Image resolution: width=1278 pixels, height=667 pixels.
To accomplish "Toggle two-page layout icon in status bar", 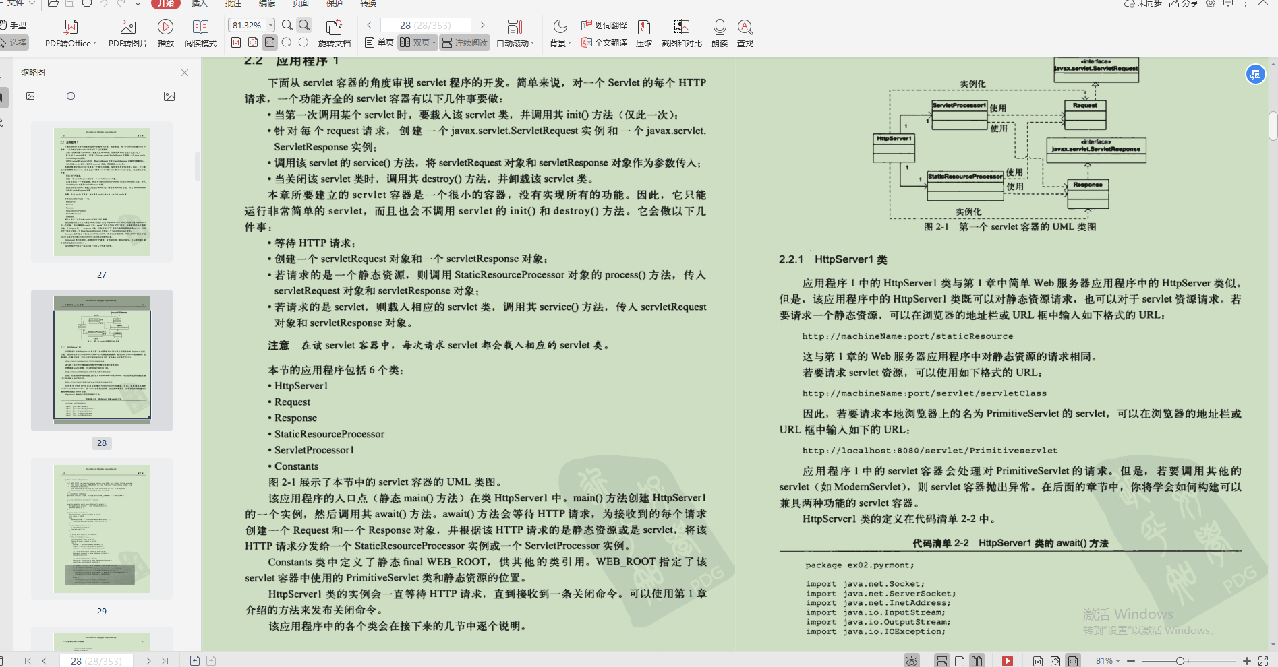I will tap(977, 661).
